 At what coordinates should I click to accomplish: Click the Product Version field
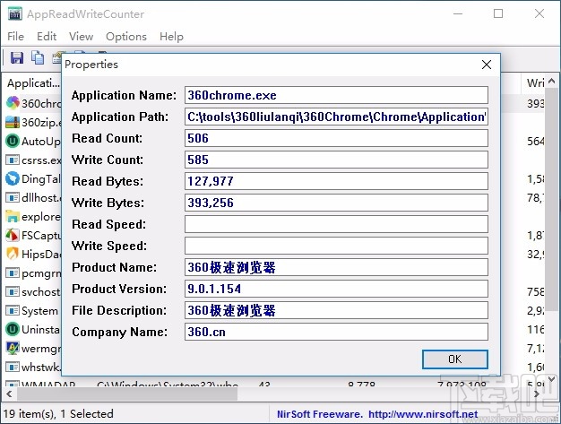(336, 289)
